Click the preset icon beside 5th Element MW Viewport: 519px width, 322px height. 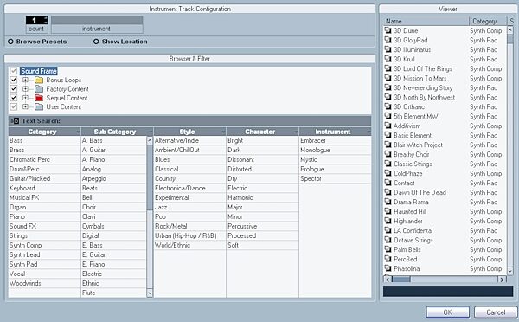[388, 116]
